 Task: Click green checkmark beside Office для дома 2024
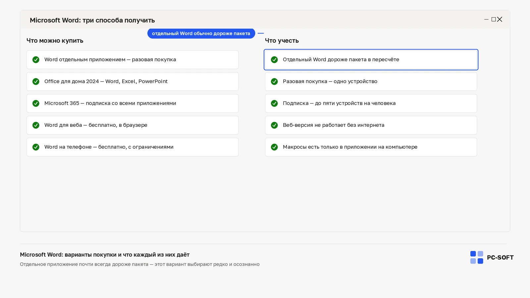pos(36,81)
